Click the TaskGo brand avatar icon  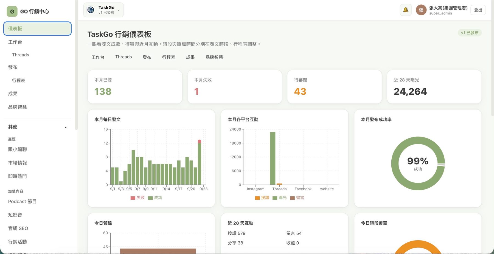(x=91, y=10)
